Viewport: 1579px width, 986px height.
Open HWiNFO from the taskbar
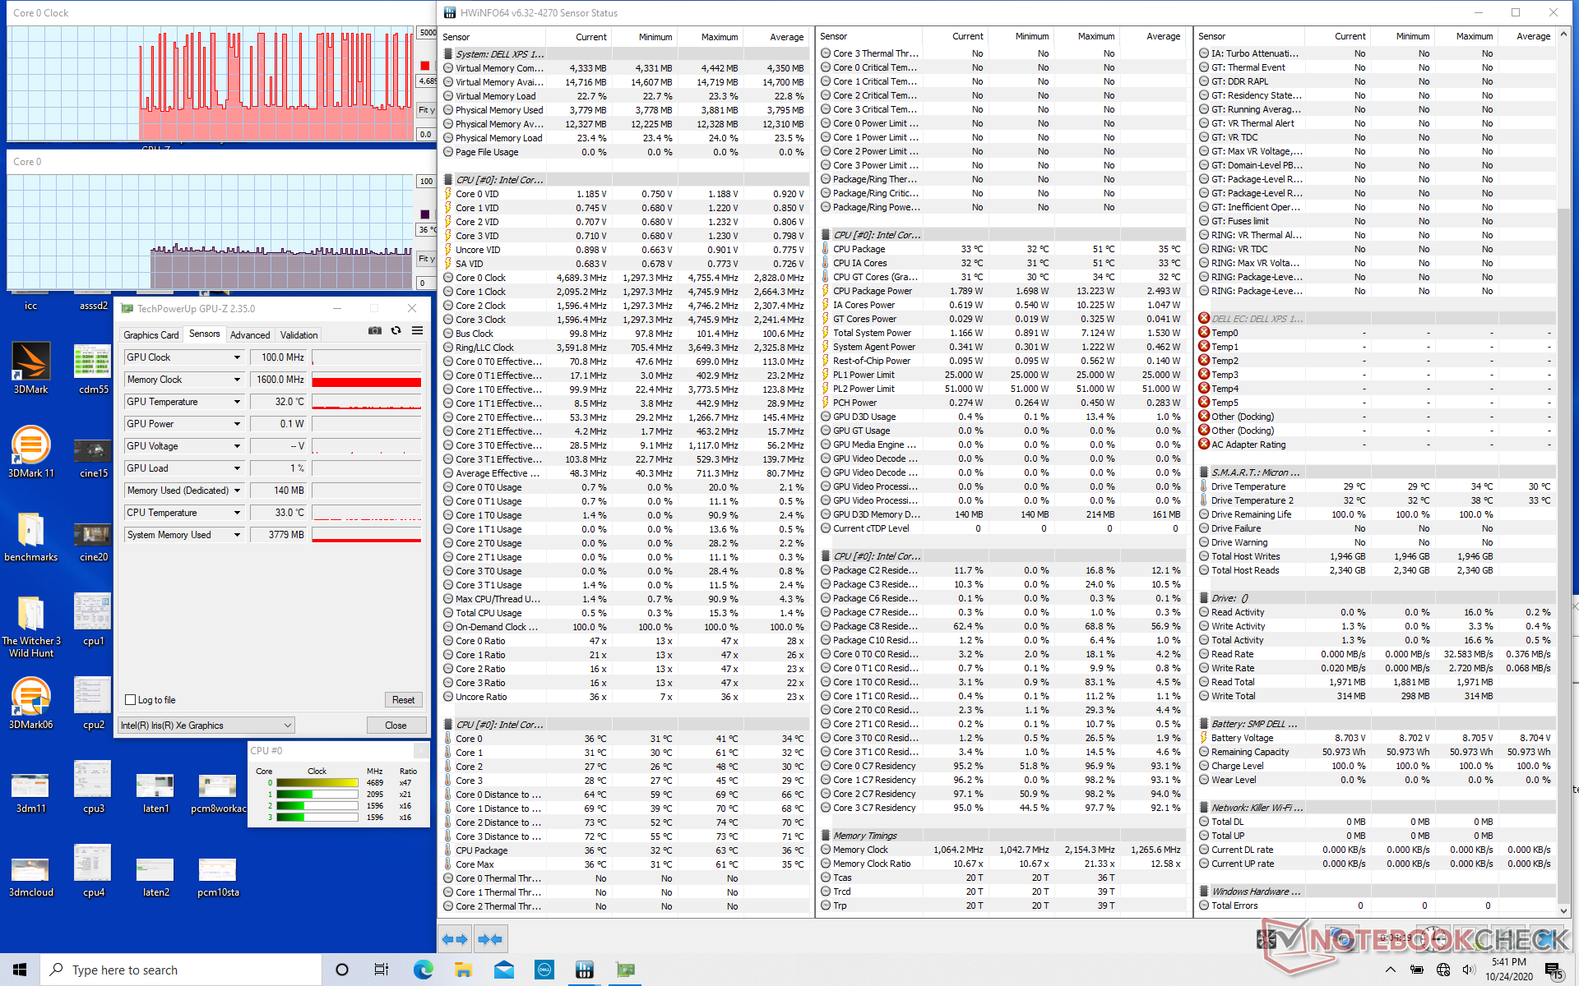[585, 970]
